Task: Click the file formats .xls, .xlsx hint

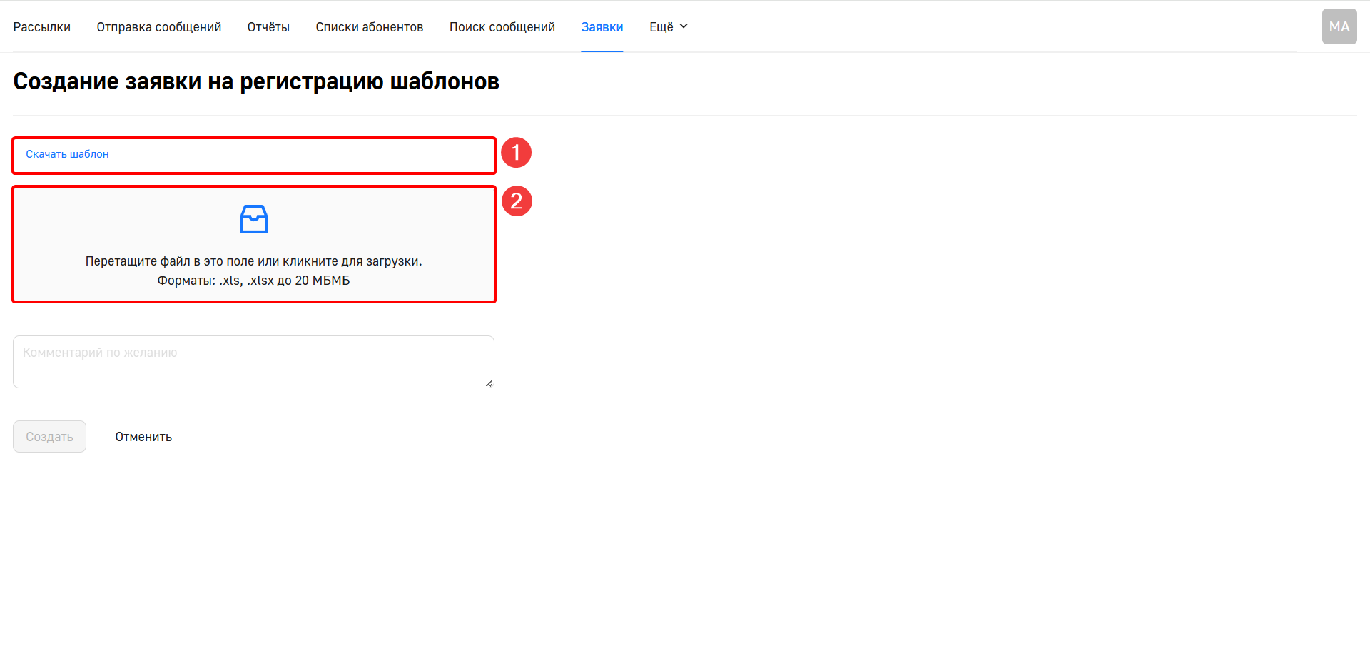Action: pyautogui.click(x=253, y=281)
